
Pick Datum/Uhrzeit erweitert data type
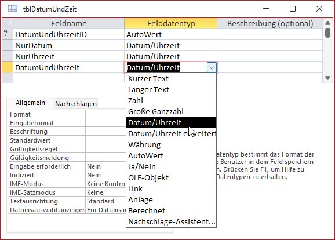(x=171, y=134)
